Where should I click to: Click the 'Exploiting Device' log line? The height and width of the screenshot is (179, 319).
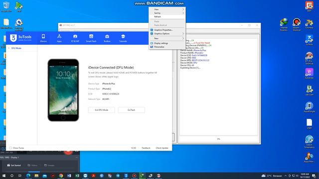(190, 68)
